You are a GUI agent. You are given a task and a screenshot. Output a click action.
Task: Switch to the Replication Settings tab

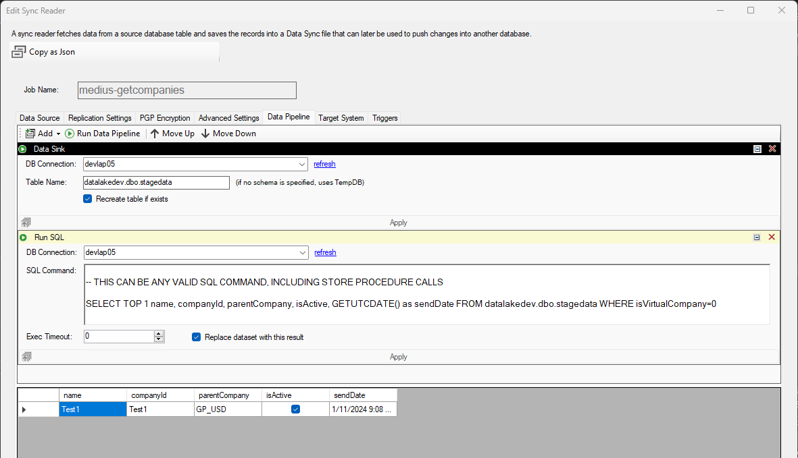coord(100,118)
